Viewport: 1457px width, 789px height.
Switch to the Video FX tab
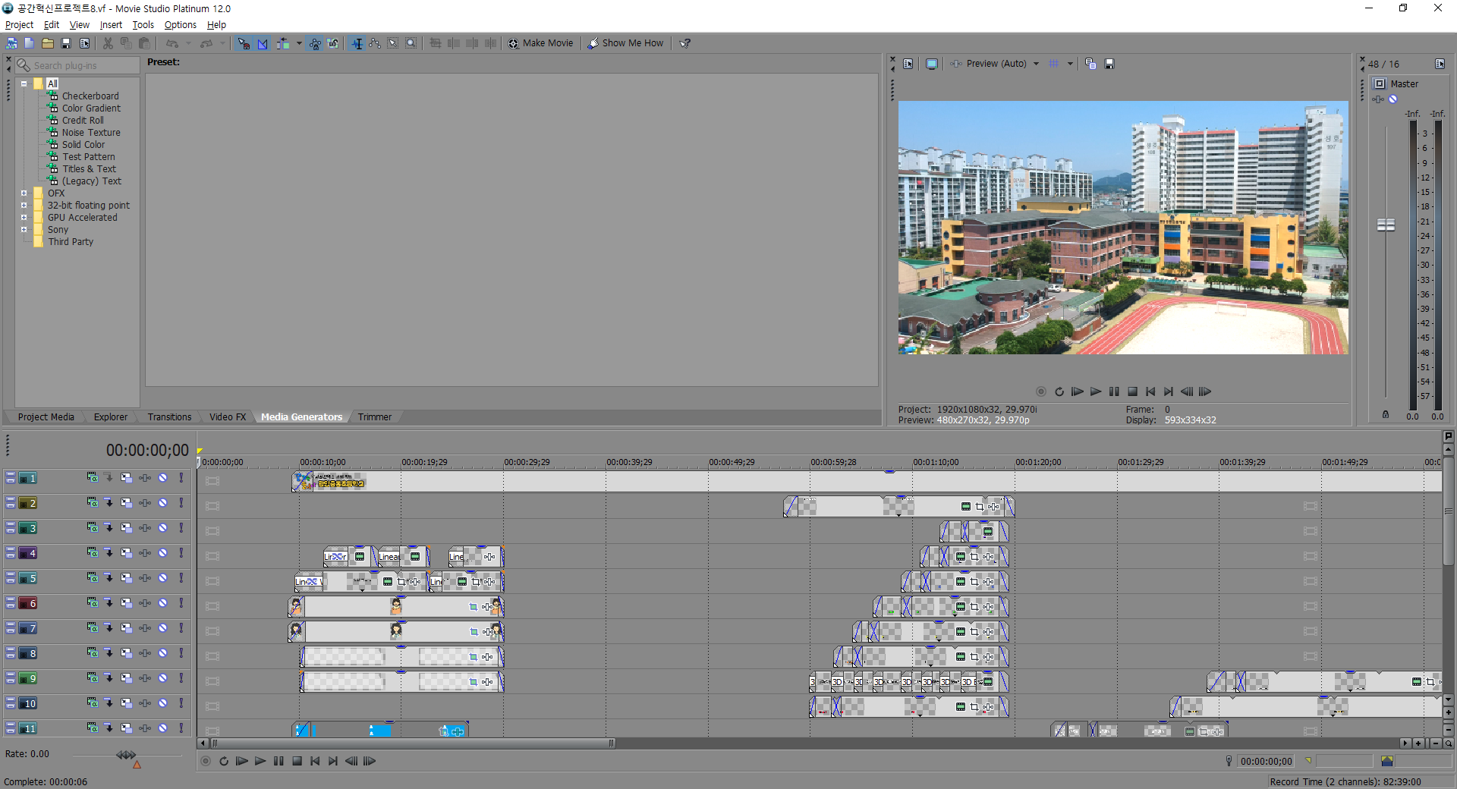228,417
